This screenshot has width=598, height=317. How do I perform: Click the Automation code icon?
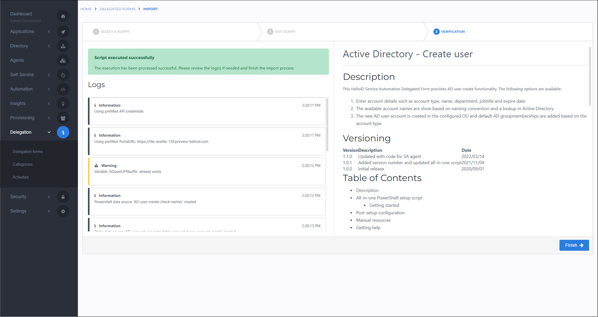click(63, 89)
